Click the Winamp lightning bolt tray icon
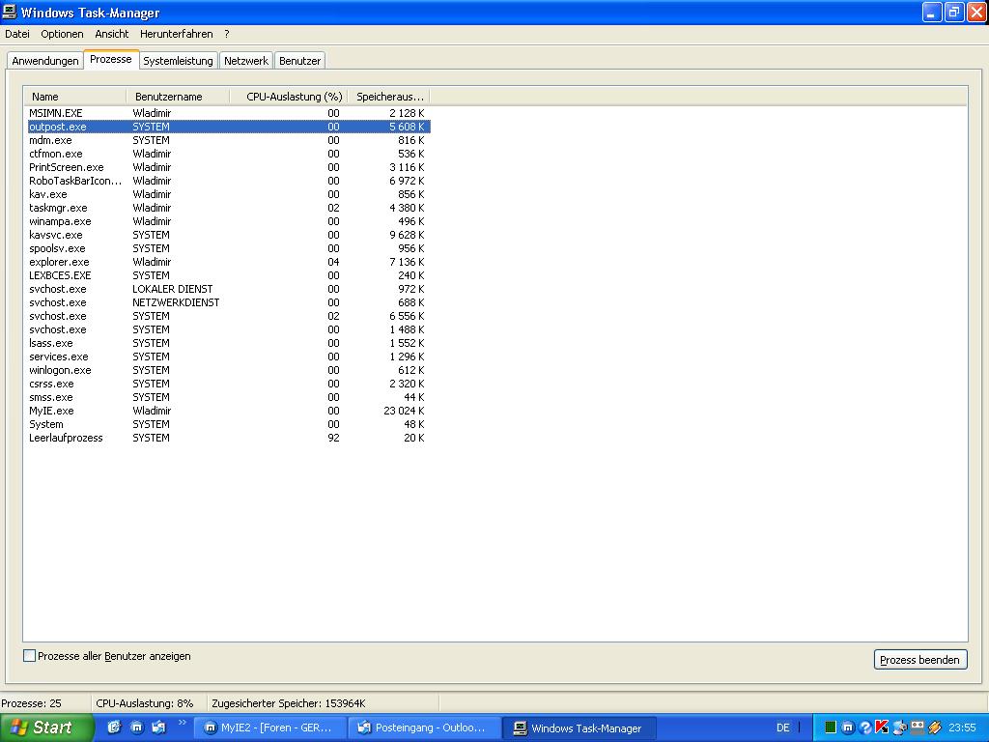 pyautogui.click(x=934, y=728)
